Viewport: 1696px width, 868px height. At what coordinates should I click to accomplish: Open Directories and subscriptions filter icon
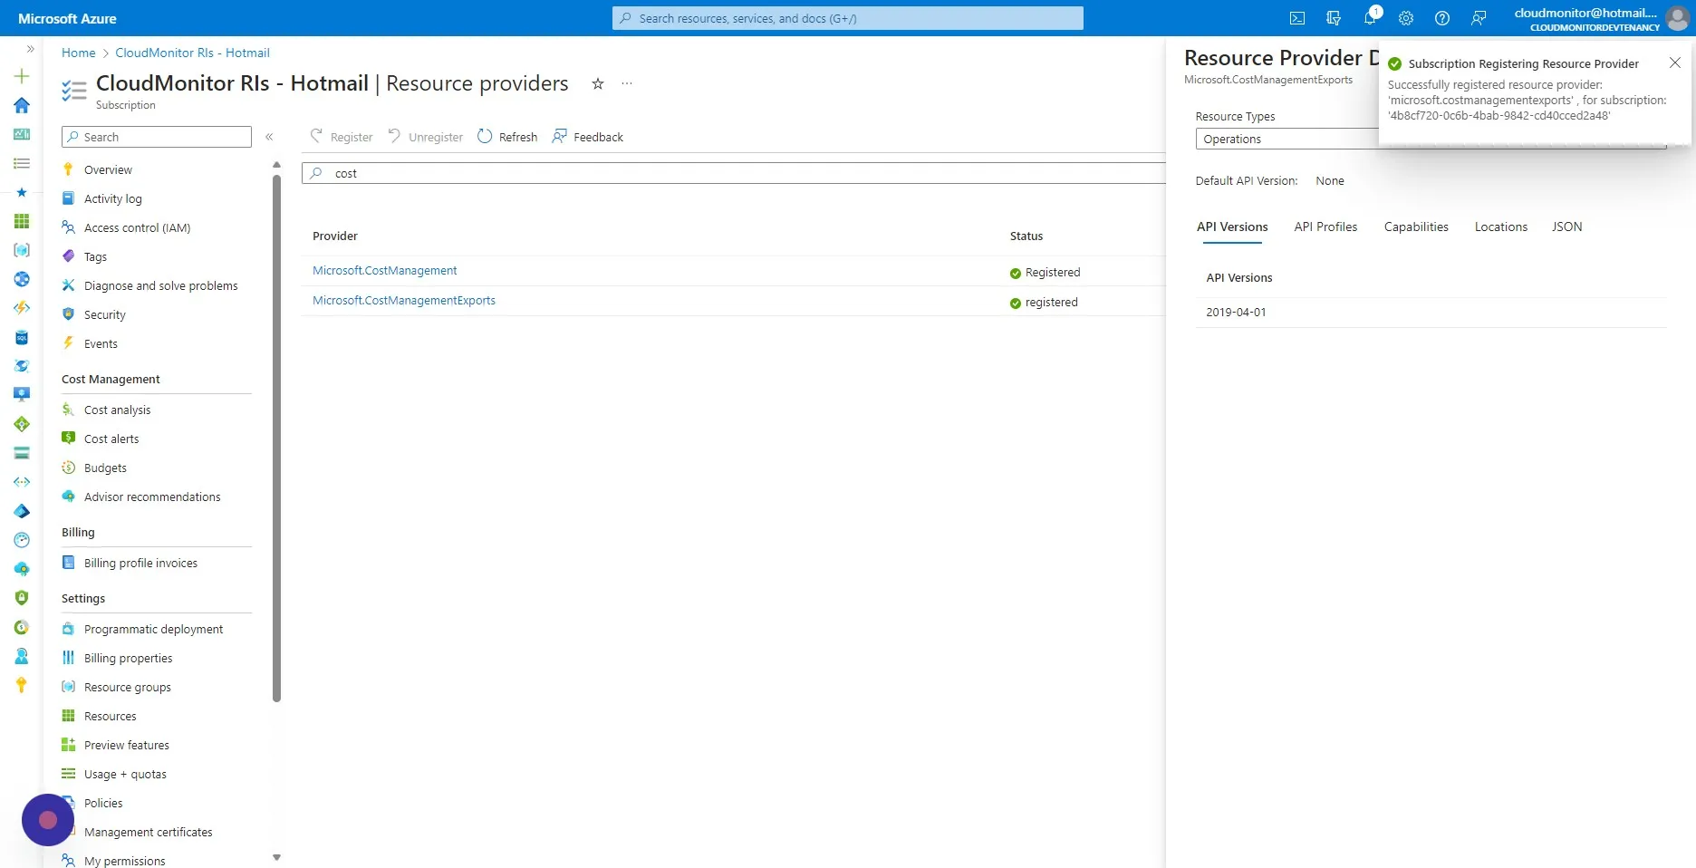1334,18
